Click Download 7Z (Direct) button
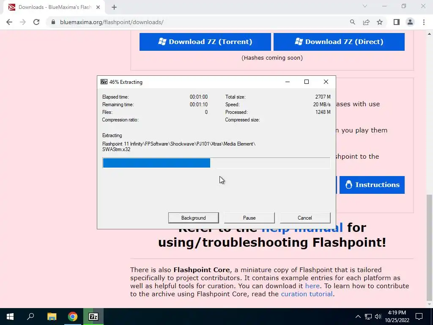The height and width of the screenshot is (325, 433). pyautogui.click(x=339, y=42)
